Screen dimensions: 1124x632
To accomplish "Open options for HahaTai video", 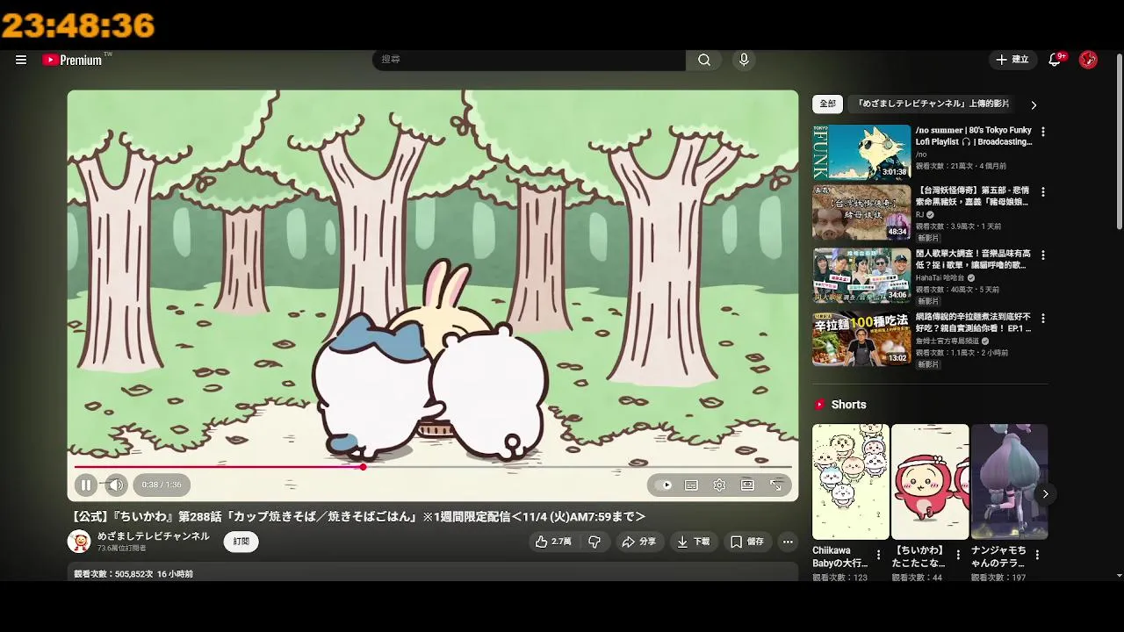I will (x=1042, y=255).
